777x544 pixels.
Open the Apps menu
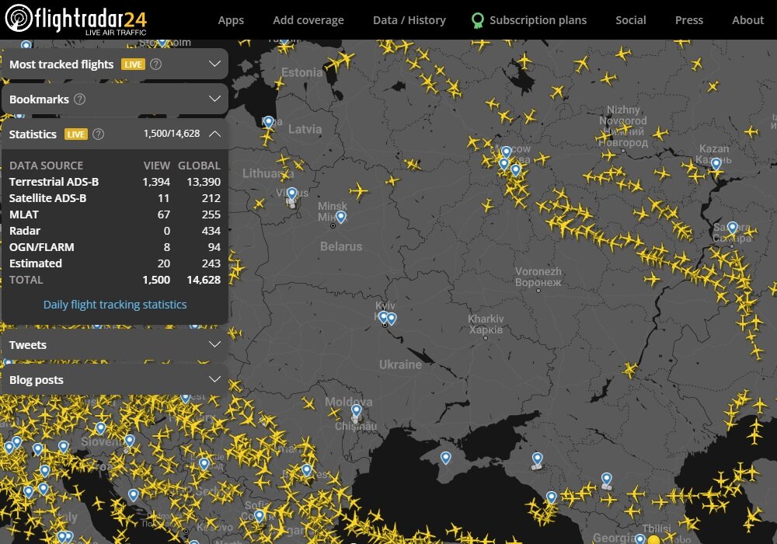[x=231, y=20]
